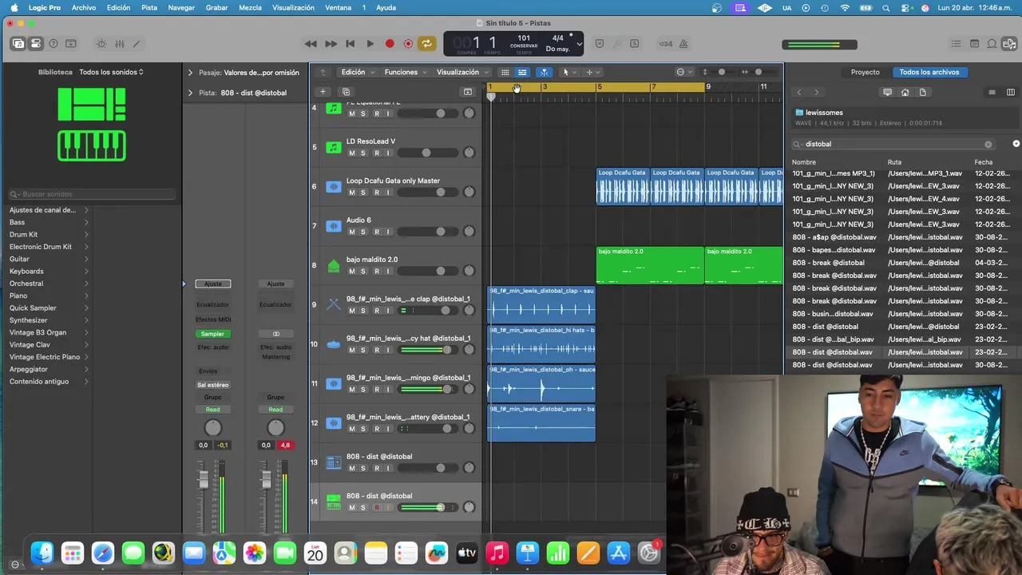Open Drum Kit library category
This screenshot has height=575, width=1022.
tap(23, 235)
